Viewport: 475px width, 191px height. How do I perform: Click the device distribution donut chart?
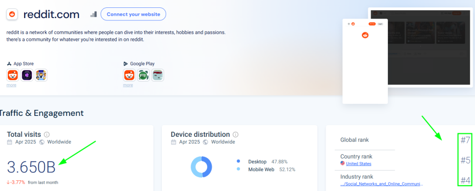(201, 166)
